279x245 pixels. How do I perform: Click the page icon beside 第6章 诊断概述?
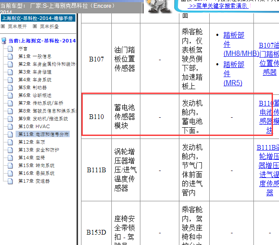point(10,95)
